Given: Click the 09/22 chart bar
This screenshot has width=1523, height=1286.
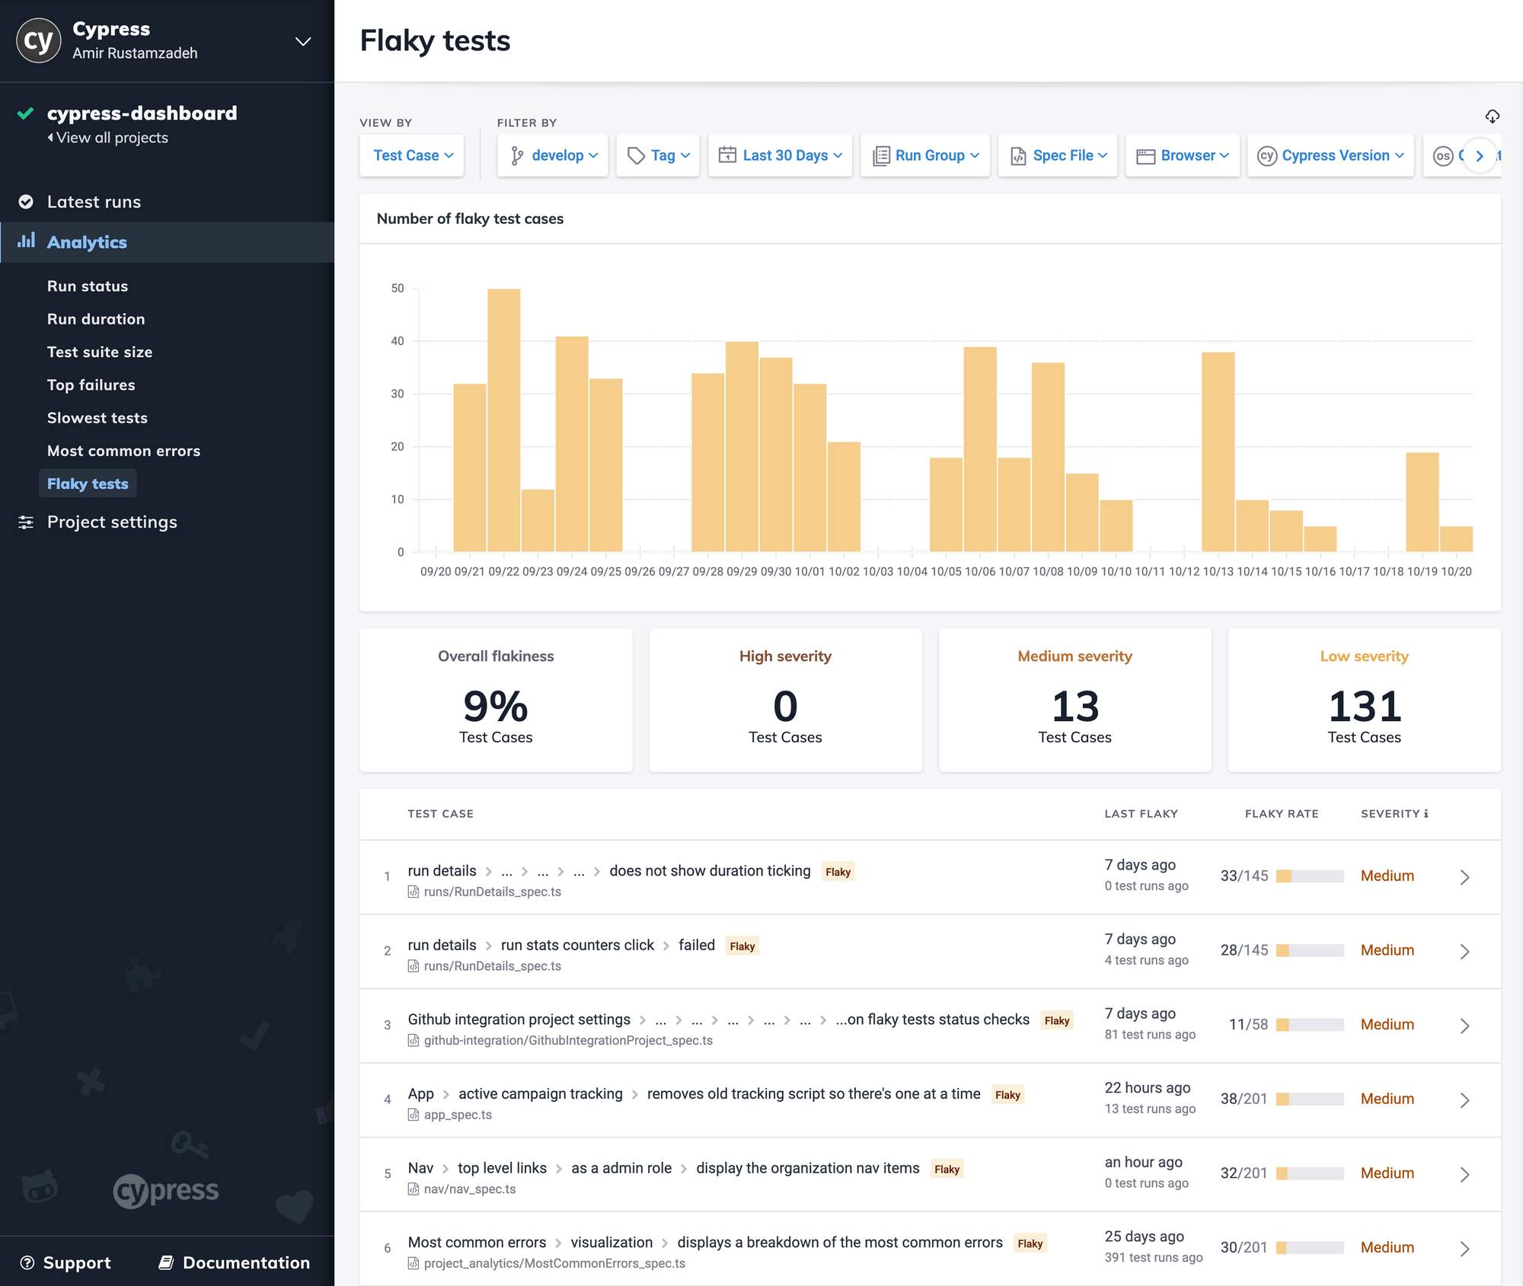Looking at the screenshot, I should 503,420.
